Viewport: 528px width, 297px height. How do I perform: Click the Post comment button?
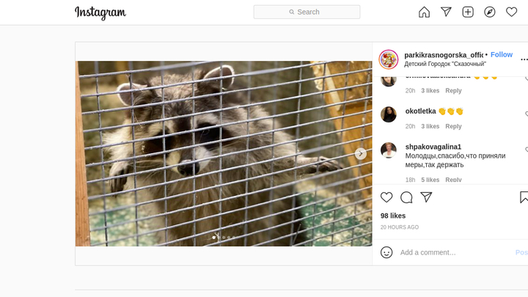pos(521,252)
